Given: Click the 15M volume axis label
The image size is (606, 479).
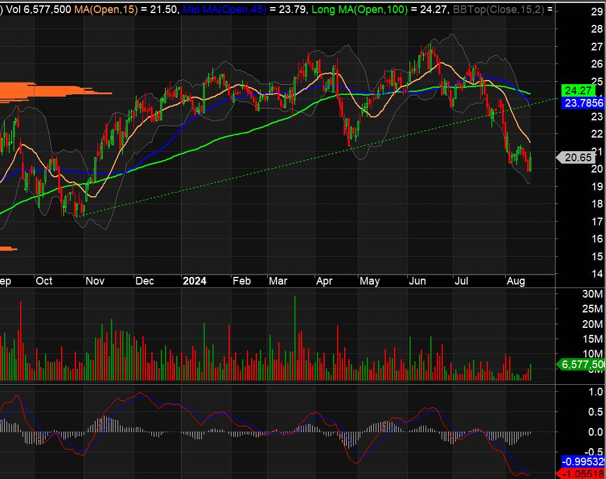Looking at the screenshot, I should (x=592, y=339).
